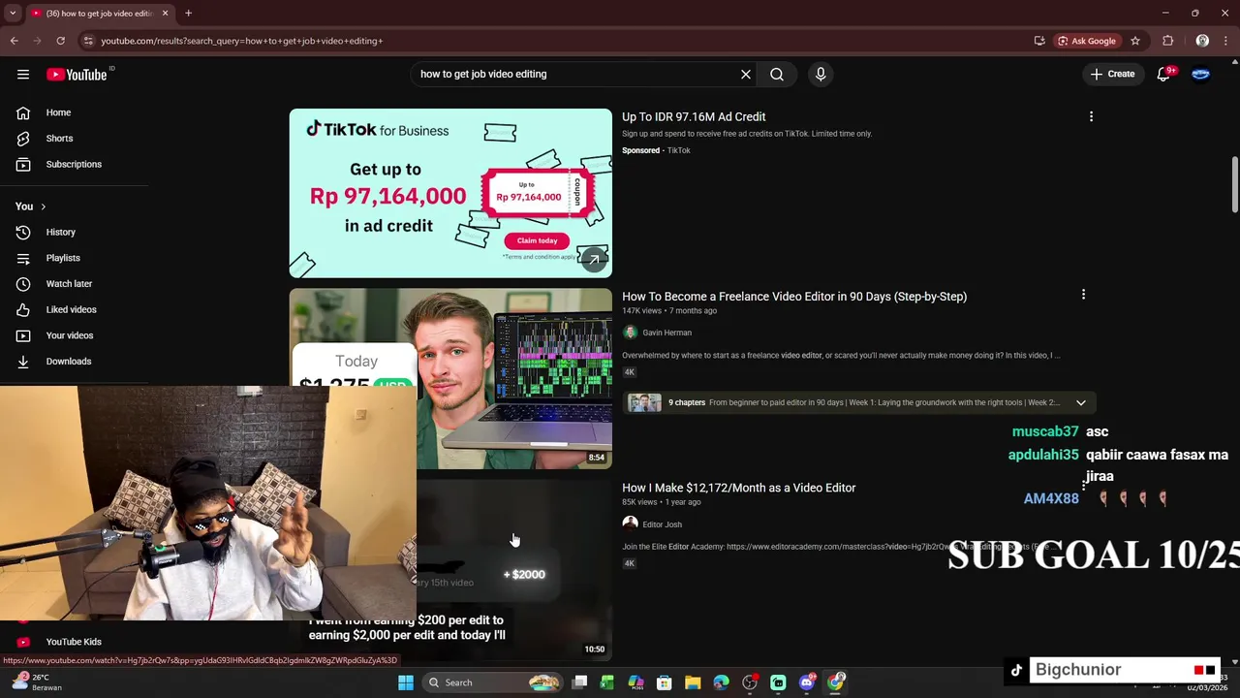Click the install/cast icon in address bar
This screenshot has width=1240, height=698.
click(x=1039, y=41)
